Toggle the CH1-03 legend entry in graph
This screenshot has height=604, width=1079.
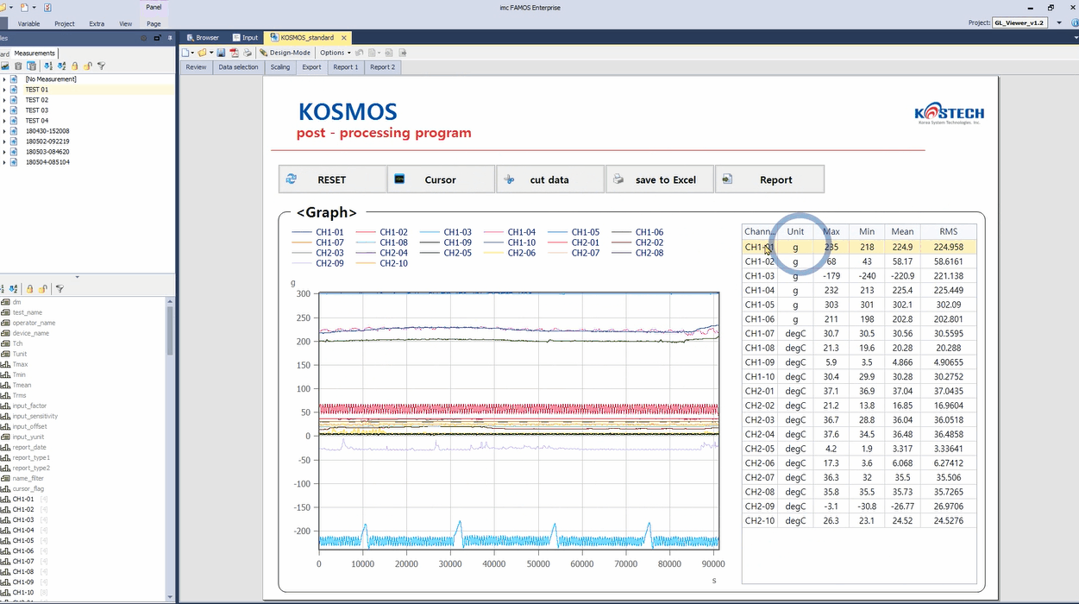pyautogui.click(x=457, y=232)
